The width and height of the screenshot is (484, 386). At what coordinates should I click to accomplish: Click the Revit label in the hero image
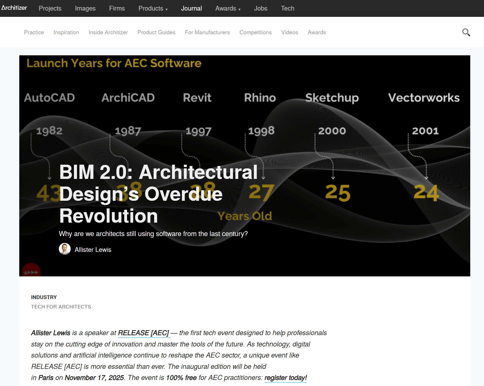(197, 98)
